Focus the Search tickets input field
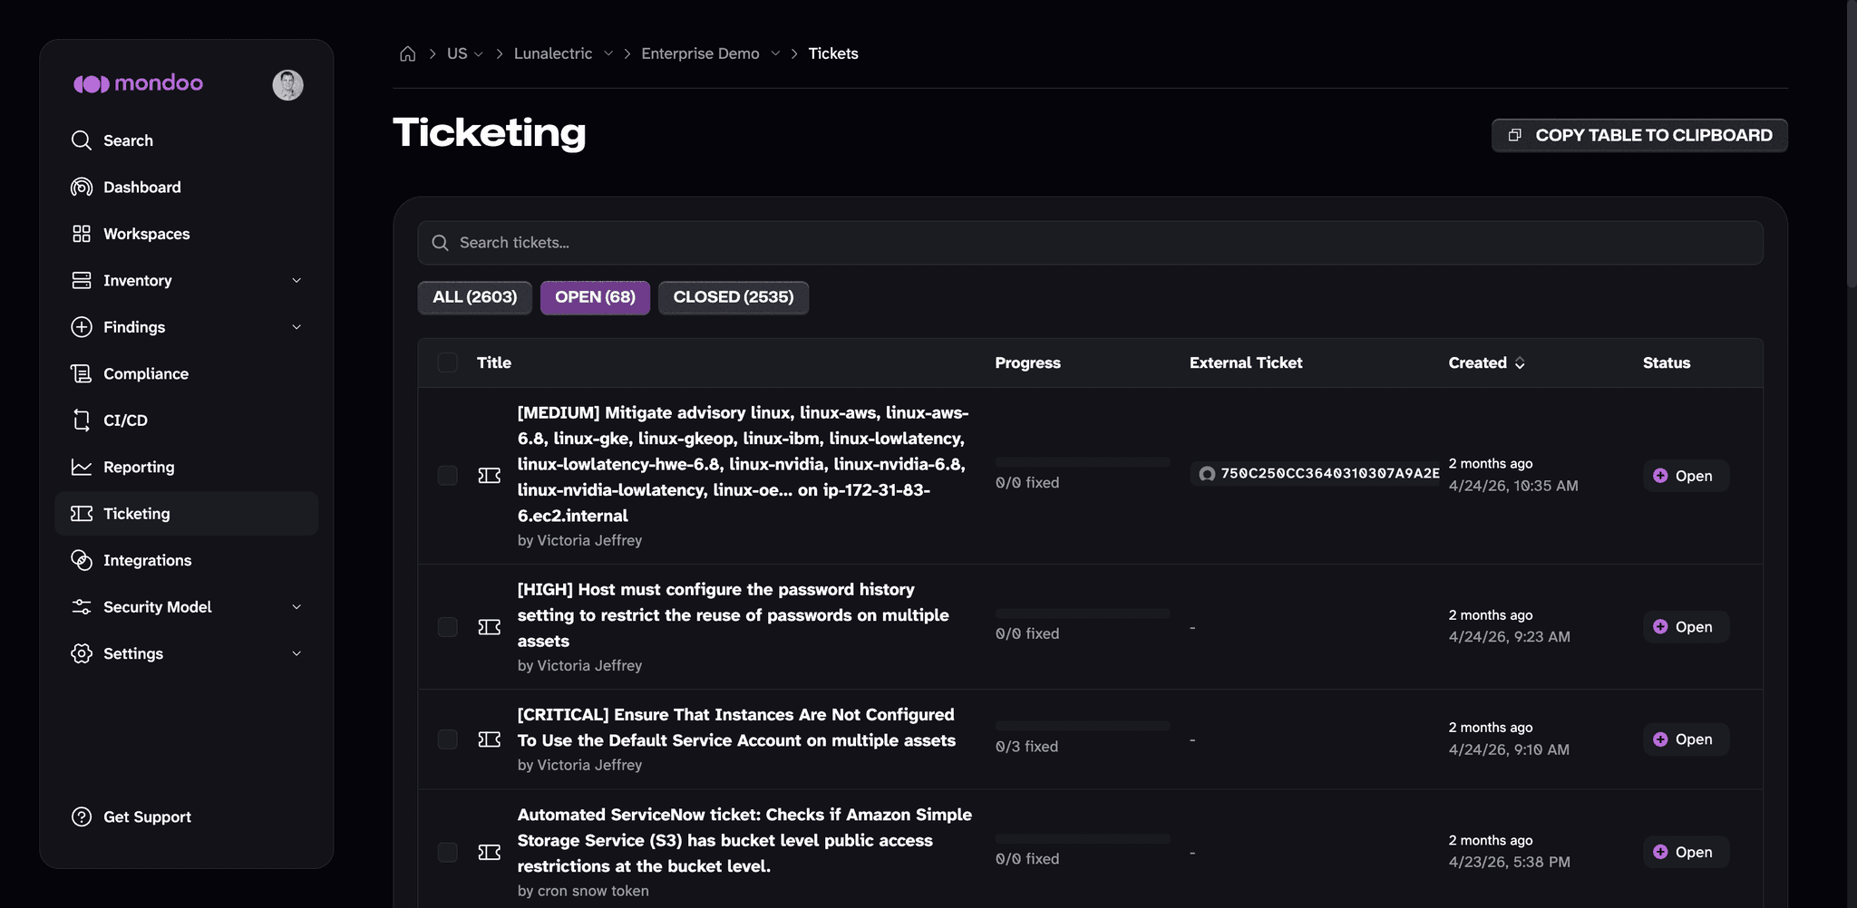 pos(1090,243)
